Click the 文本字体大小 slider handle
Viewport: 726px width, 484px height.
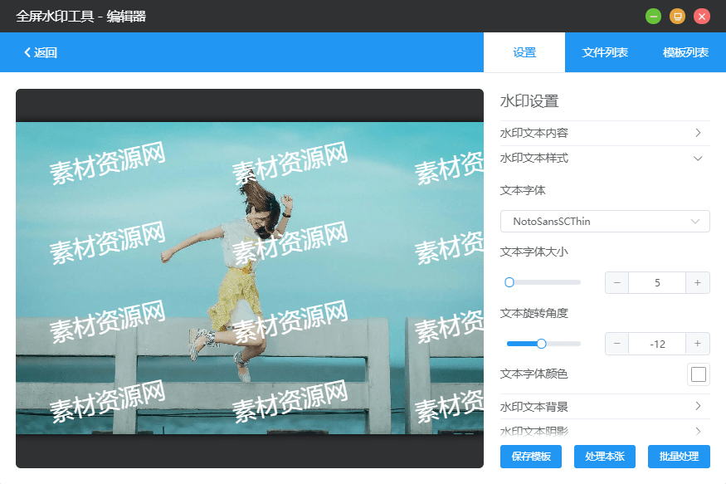509,282
